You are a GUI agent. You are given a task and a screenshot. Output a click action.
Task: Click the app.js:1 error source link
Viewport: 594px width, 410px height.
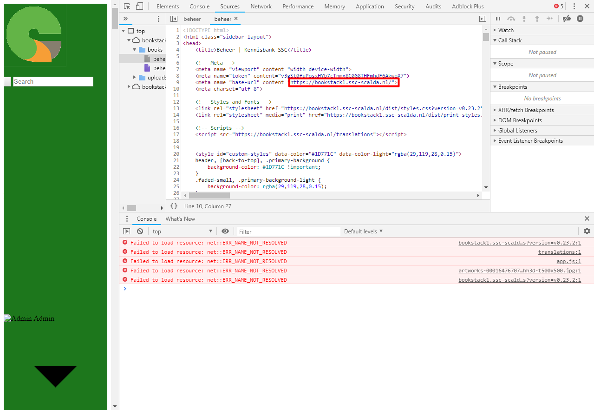(569, 261)
